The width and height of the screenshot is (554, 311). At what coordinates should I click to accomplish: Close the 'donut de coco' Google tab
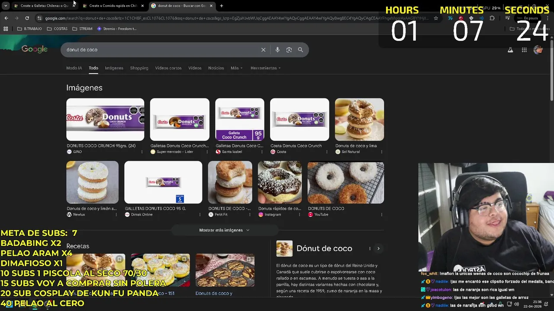tap(211, 6)
